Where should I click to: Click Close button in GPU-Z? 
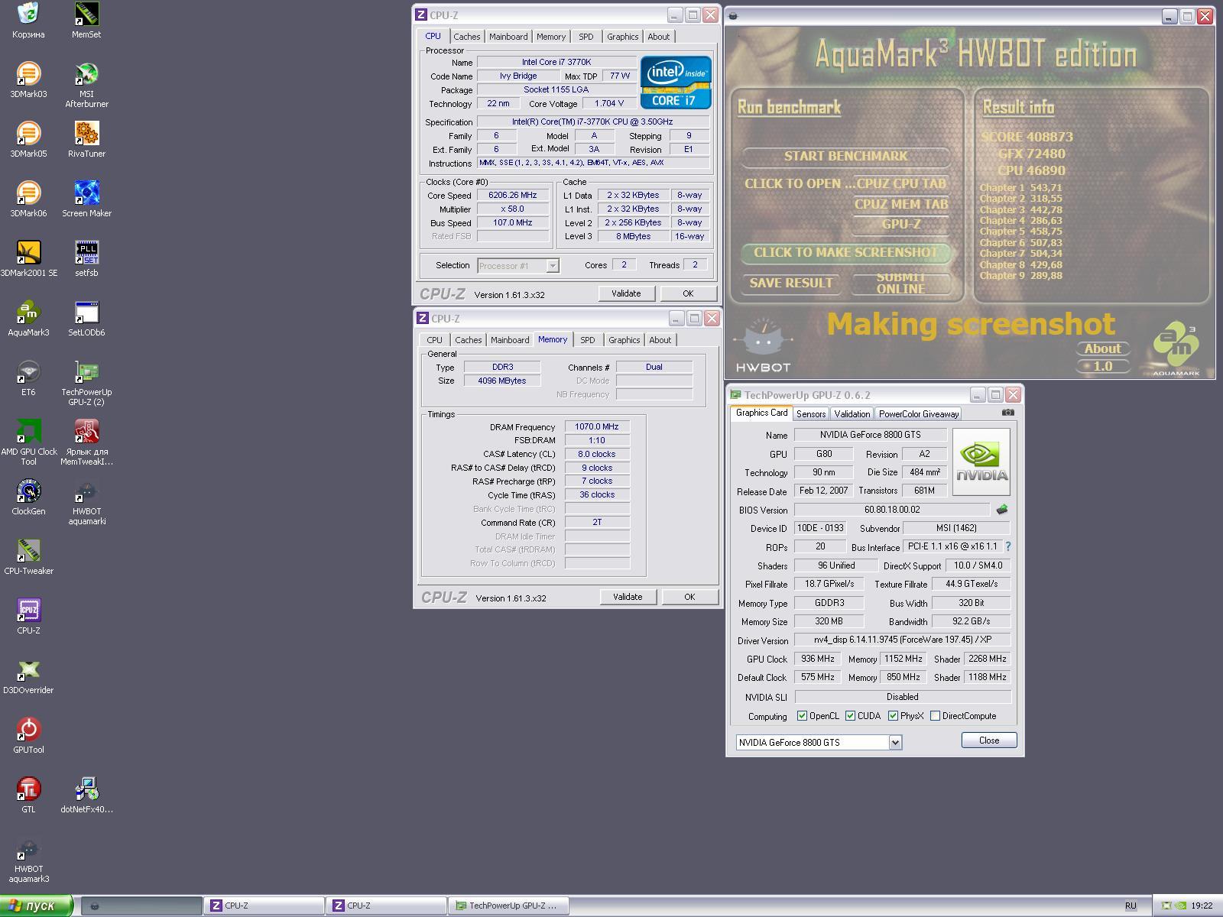coord(989,740)
